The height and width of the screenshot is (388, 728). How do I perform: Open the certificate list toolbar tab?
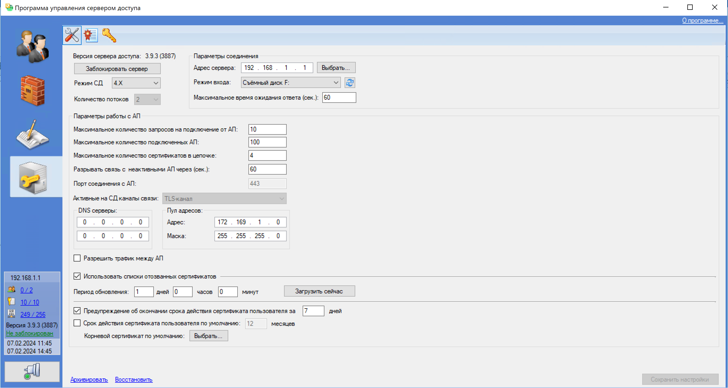91,35
